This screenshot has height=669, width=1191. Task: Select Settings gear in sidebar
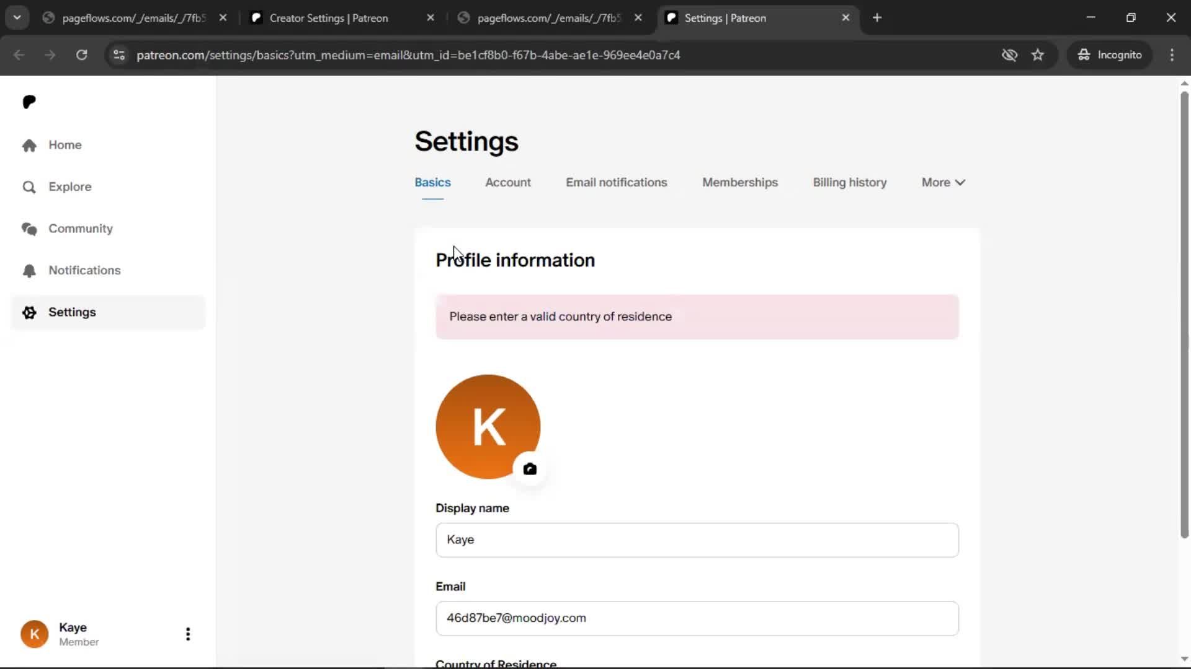click(x=29, y=312)
